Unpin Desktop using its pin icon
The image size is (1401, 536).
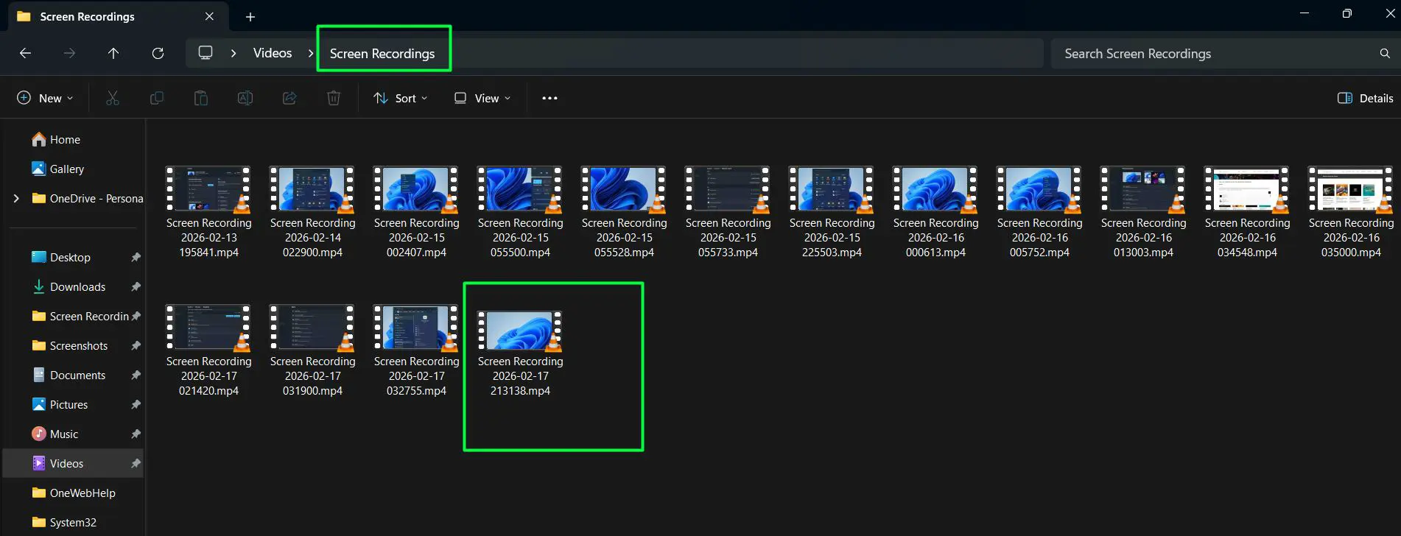click(136, 257)
